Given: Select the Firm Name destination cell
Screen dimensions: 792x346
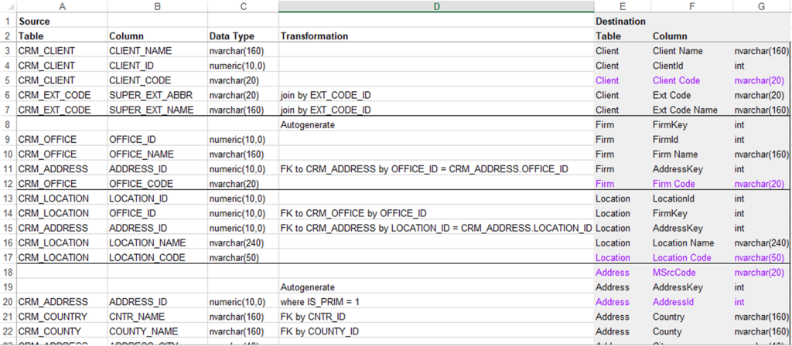Looking at the screenshot, I should (691, 154).
